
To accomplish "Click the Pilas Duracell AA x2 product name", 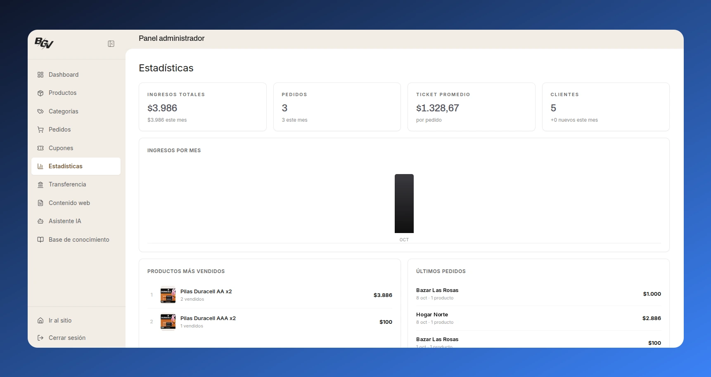I will (x=206, y=291).
